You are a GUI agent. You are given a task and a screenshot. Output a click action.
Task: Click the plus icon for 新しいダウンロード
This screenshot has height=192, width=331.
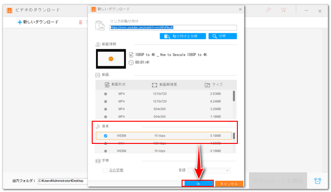[20, 22]
